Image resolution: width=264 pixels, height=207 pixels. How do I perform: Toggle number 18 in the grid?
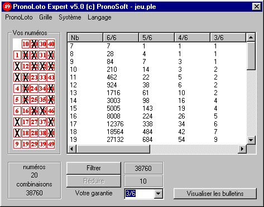point(26,133)
